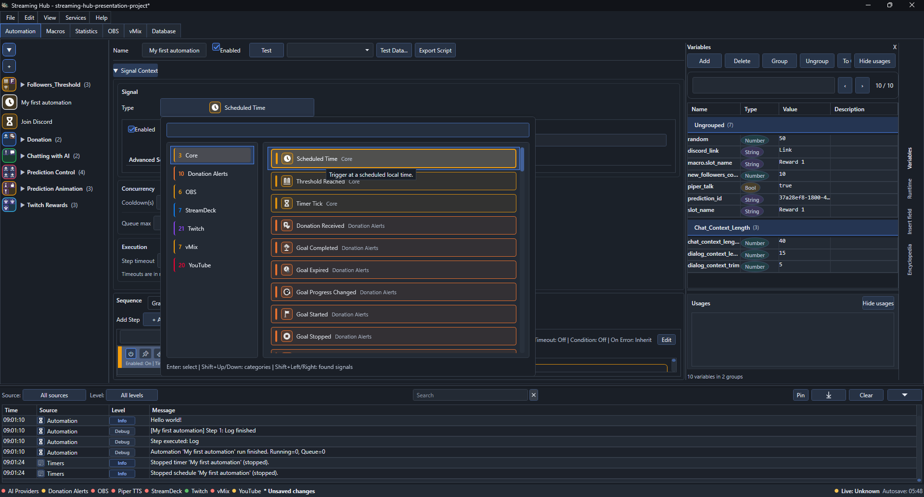924x497 pixels.
Task: Expand the Twitch Rewards group
Action: (x=23, y=205)
